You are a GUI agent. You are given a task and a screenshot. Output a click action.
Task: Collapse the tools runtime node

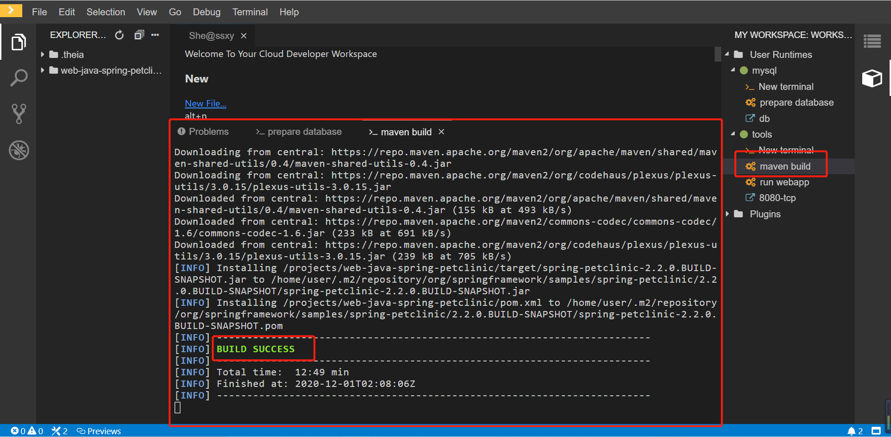pyautogui.click(x=733, y=134)
